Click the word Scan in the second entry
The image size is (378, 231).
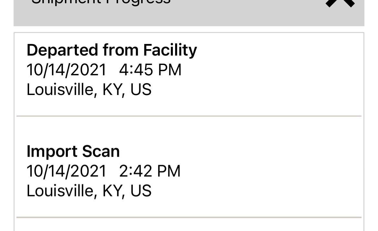pyautogui.click(x=101, y=151)
